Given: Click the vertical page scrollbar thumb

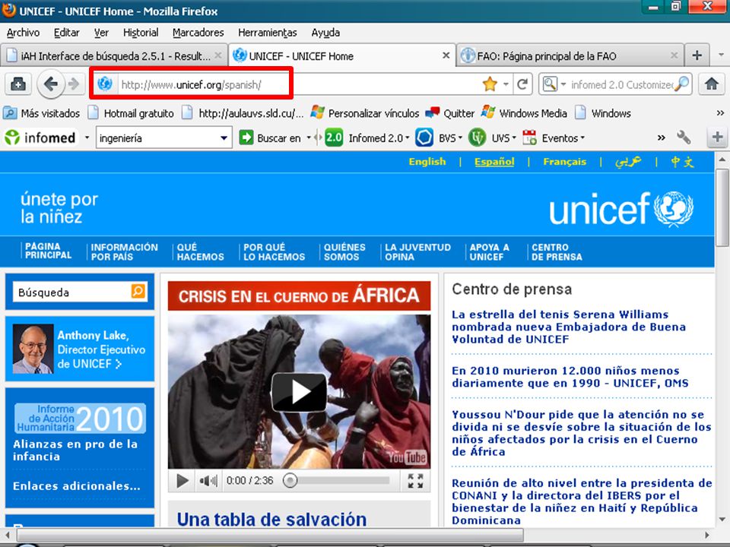Looking at the screenshot, I should (x=722, y=207).
